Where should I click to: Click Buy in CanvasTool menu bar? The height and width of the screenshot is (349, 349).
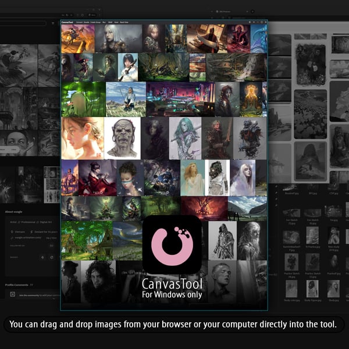[104, 22]
